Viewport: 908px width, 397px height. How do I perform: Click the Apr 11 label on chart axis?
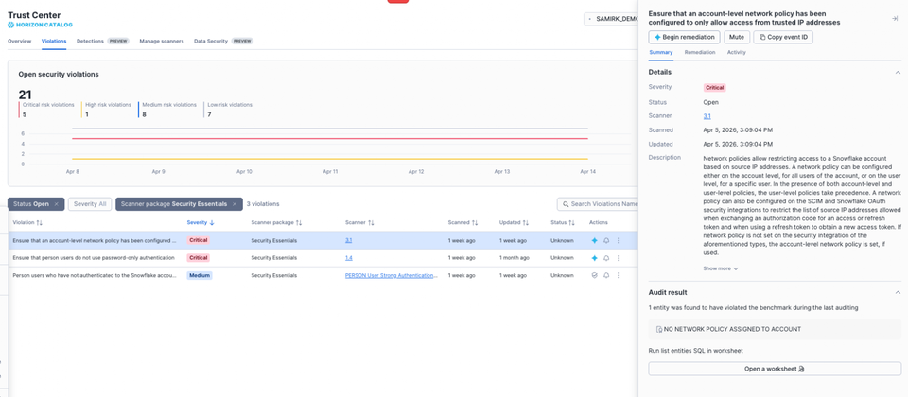tap(330, 171)
